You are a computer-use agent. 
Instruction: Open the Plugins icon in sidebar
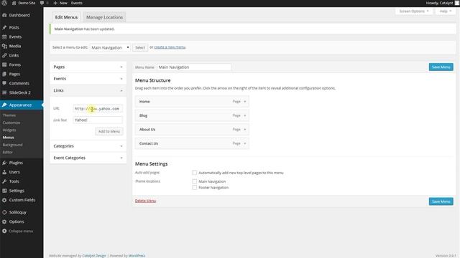(x=4, y=163)
